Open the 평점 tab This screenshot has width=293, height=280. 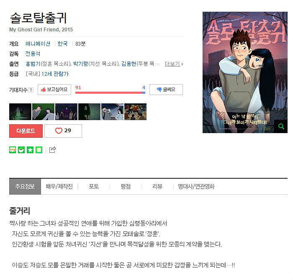pyautogui.click(x=126, y=186)
